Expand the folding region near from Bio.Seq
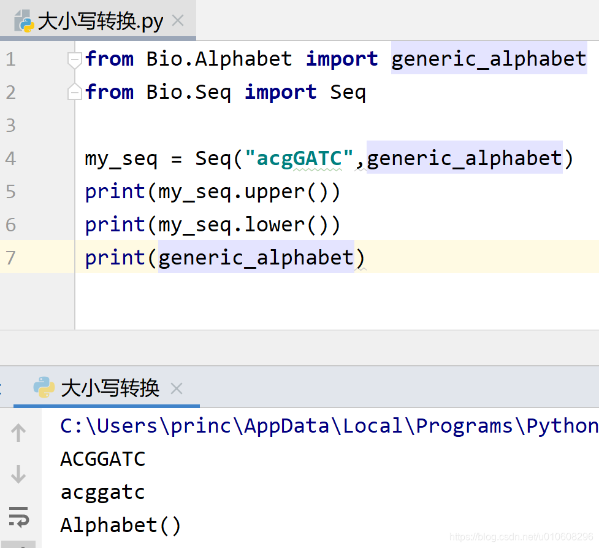Screen dimensions: 599x548 pyautogui.click(x=74, y=91)
